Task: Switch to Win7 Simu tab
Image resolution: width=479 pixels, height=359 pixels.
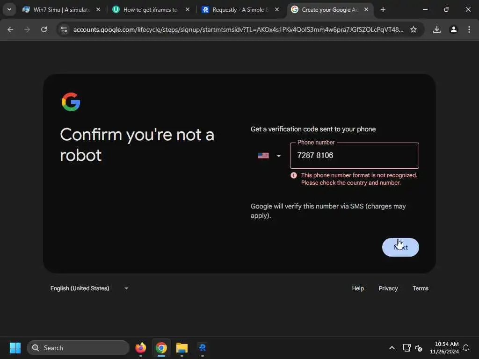Action: click(x=61, y=10)
